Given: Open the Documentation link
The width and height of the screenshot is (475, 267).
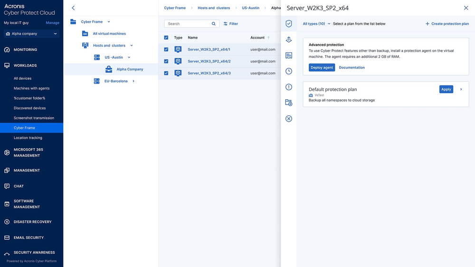Looking at the screenshot, I should click(x=351, y=67).
